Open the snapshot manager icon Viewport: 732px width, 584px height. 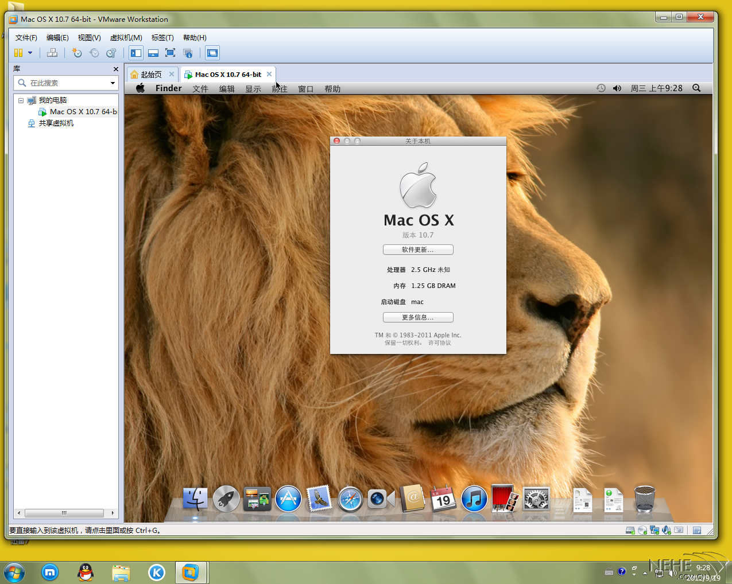pyautogui.click(x=111, y=53)
